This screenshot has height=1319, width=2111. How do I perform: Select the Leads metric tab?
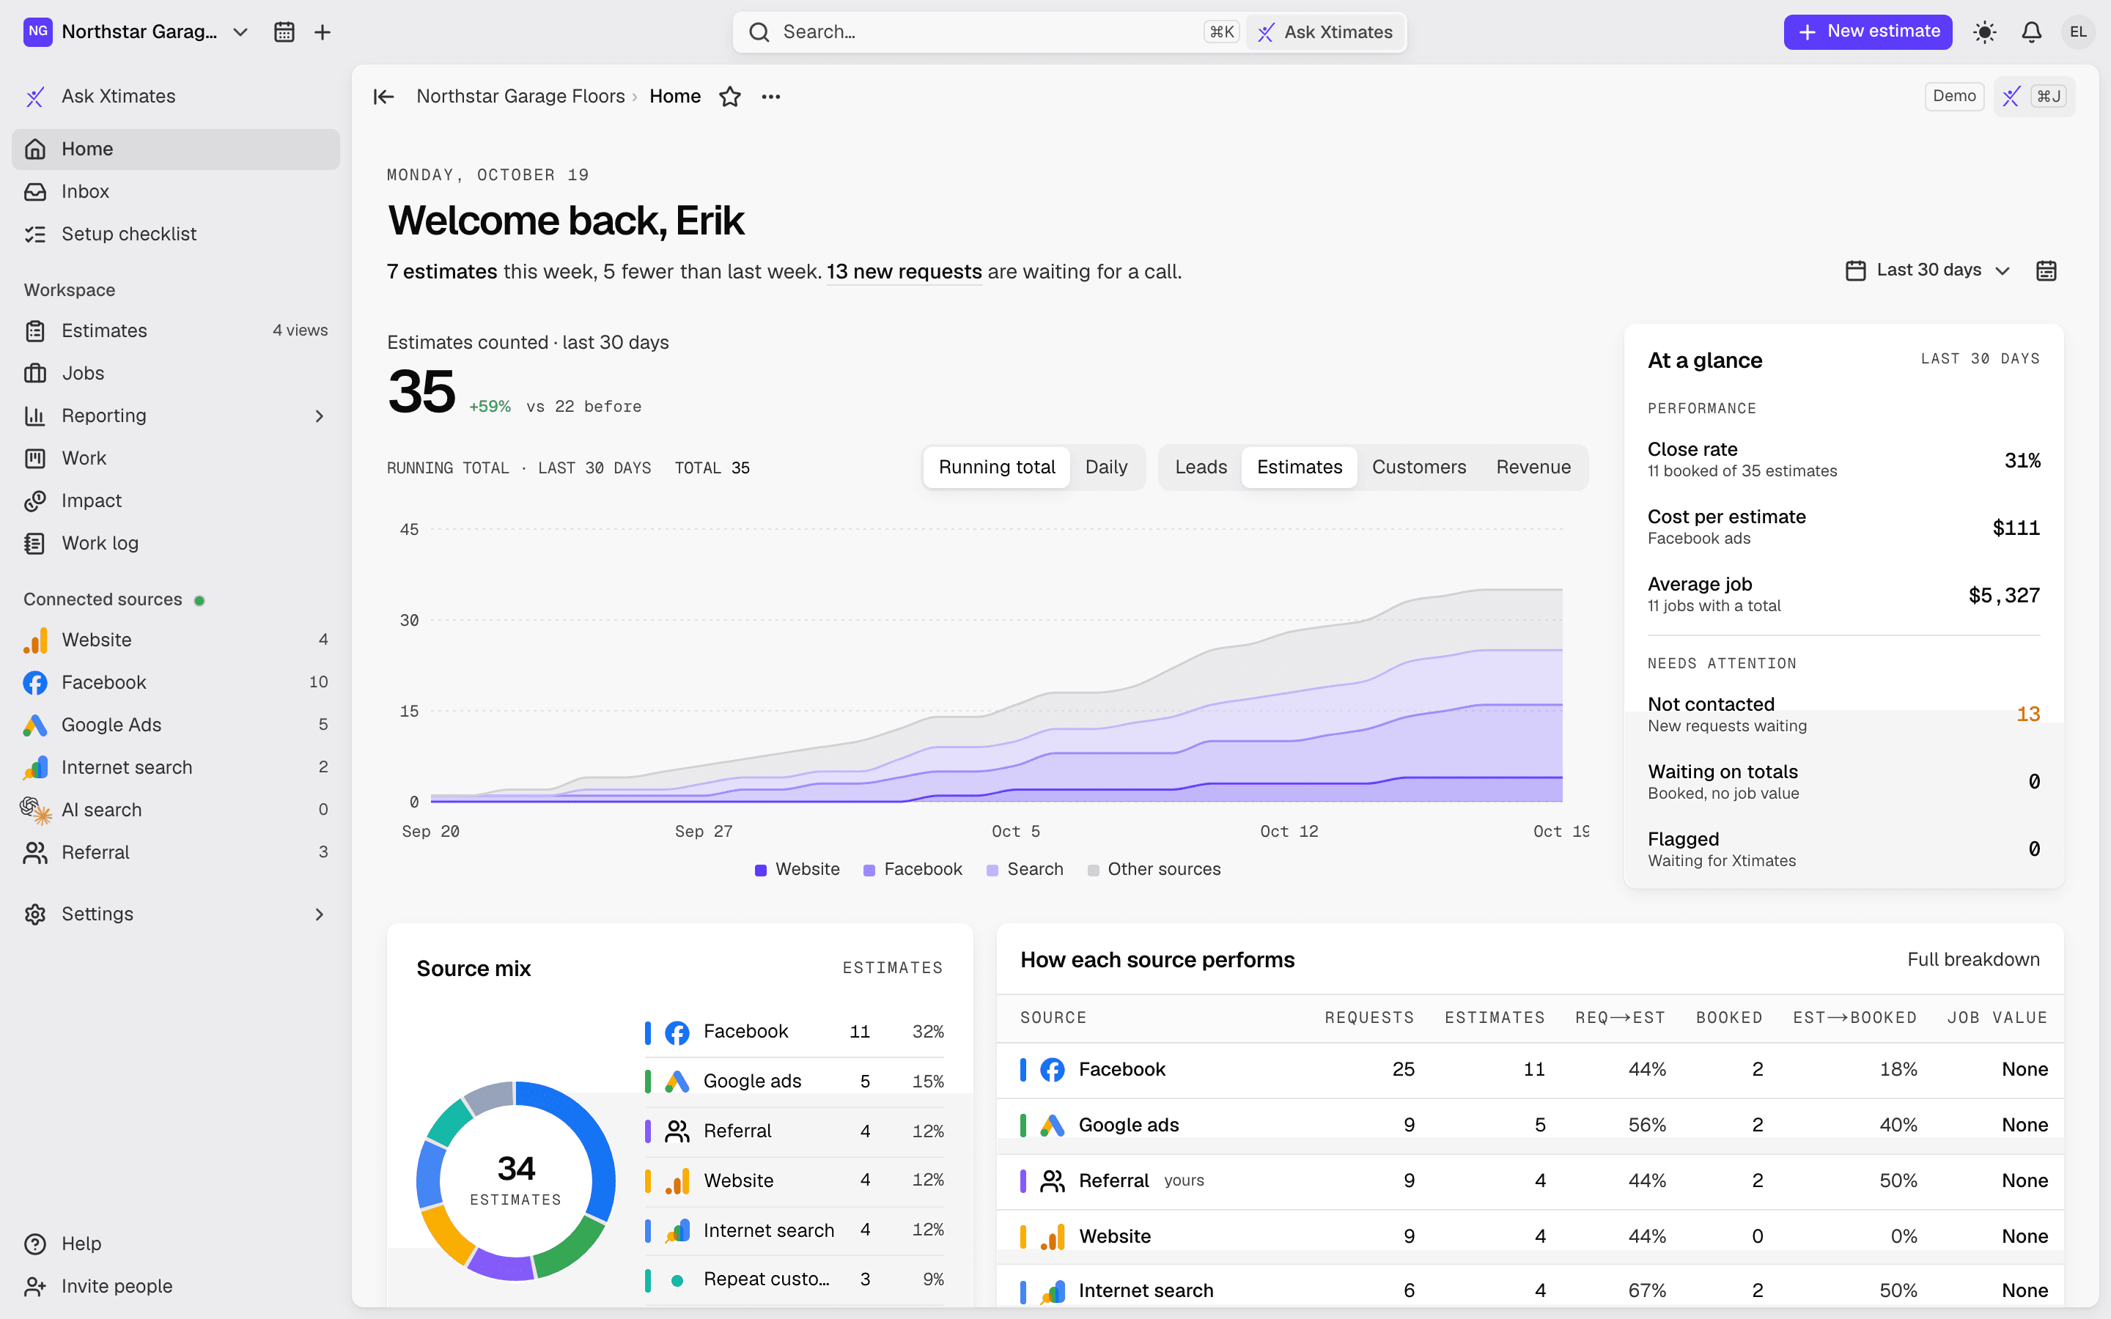1201,467
